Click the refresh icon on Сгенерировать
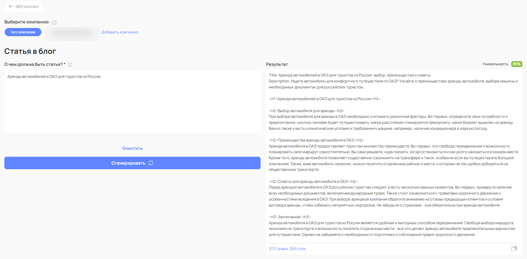This screenshot has height=259, width=527. [151, 163]
